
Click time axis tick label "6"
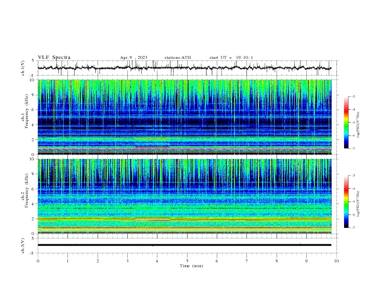(217, 261)
